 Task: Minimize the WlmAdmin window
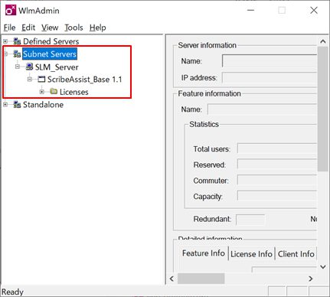point(251,10)
